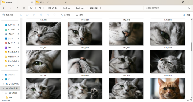Select the IMG_0972 cat paws thumbnail
The height and width of the screenshot is (102, 193).
point(85,62)
